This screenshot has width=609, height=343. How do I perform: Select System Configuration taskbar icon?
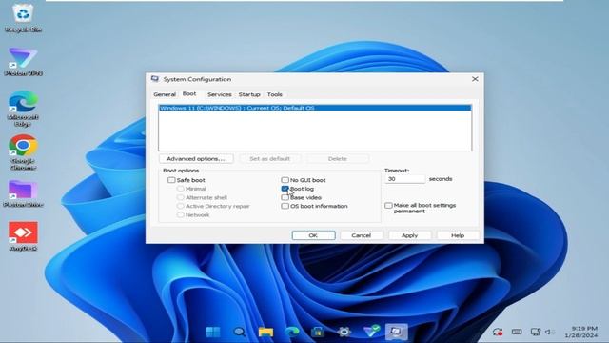pyautogui.click(x=397, y=332)
